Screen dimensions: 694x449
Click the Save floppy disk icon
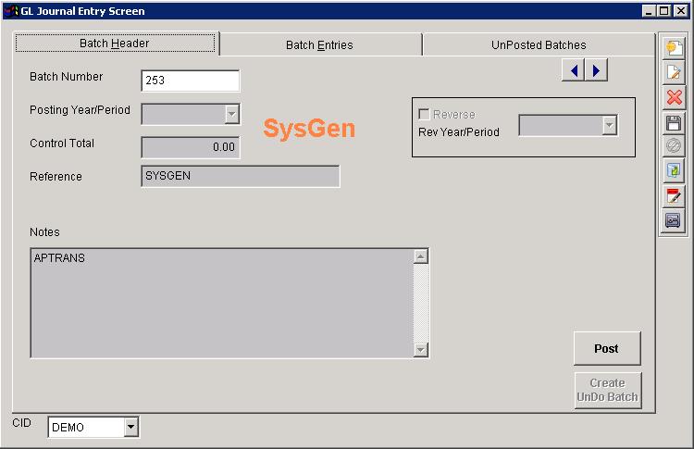674,122
